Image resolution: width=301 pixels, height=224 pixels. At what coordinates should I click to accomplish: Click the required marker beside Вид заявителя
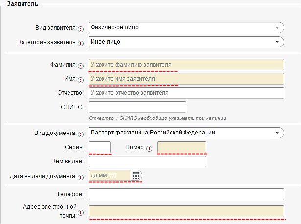pyautogui.click(x=81, y=29)
